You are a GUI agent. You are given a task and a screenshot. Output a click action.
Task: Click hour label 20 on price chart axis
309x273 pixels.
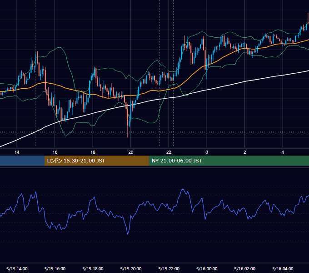point(131,152)
